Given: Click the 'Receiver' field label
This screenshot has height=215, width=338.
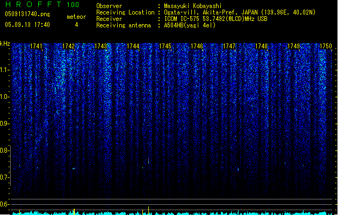Looking at the screenshot, I should pyautogui.click(x=109, y=19).
